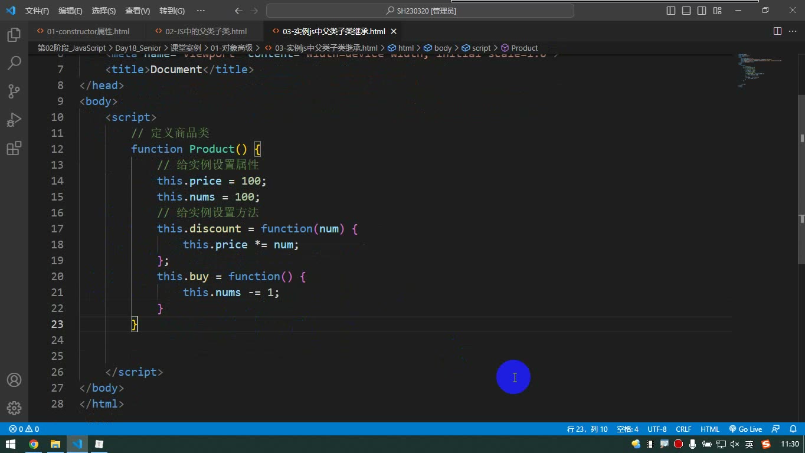
Task: Open breadcrumb dropdown for body element
Action: pyautogui.click(x=437, y=48)
